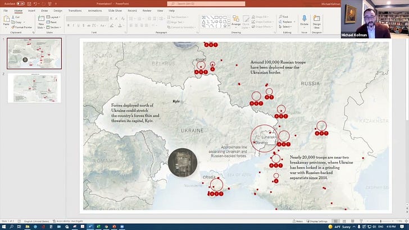The width and height of the screenshot is (409, 230).
Task: Toggle Align Left paragraph button
Action: (131, 26)
